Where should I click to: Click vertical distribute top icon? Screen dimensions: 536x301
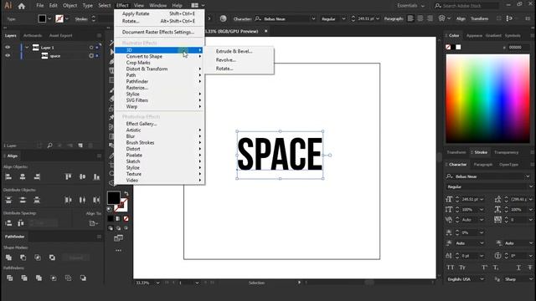click(8, 200)
